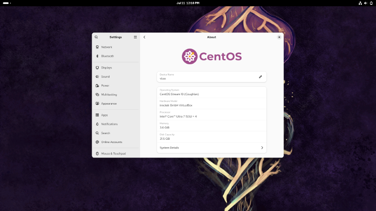Click the back arrow in About page

click(x=144, y=37)
